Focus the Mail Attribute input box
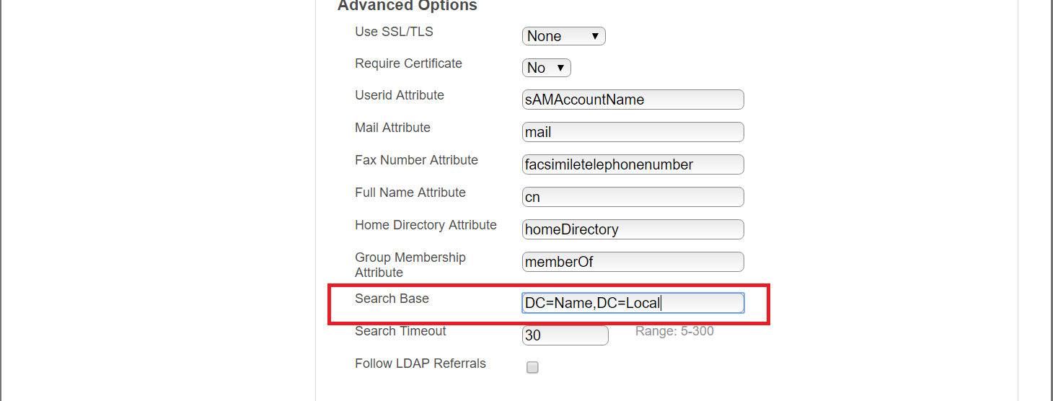 pos(633,132)
